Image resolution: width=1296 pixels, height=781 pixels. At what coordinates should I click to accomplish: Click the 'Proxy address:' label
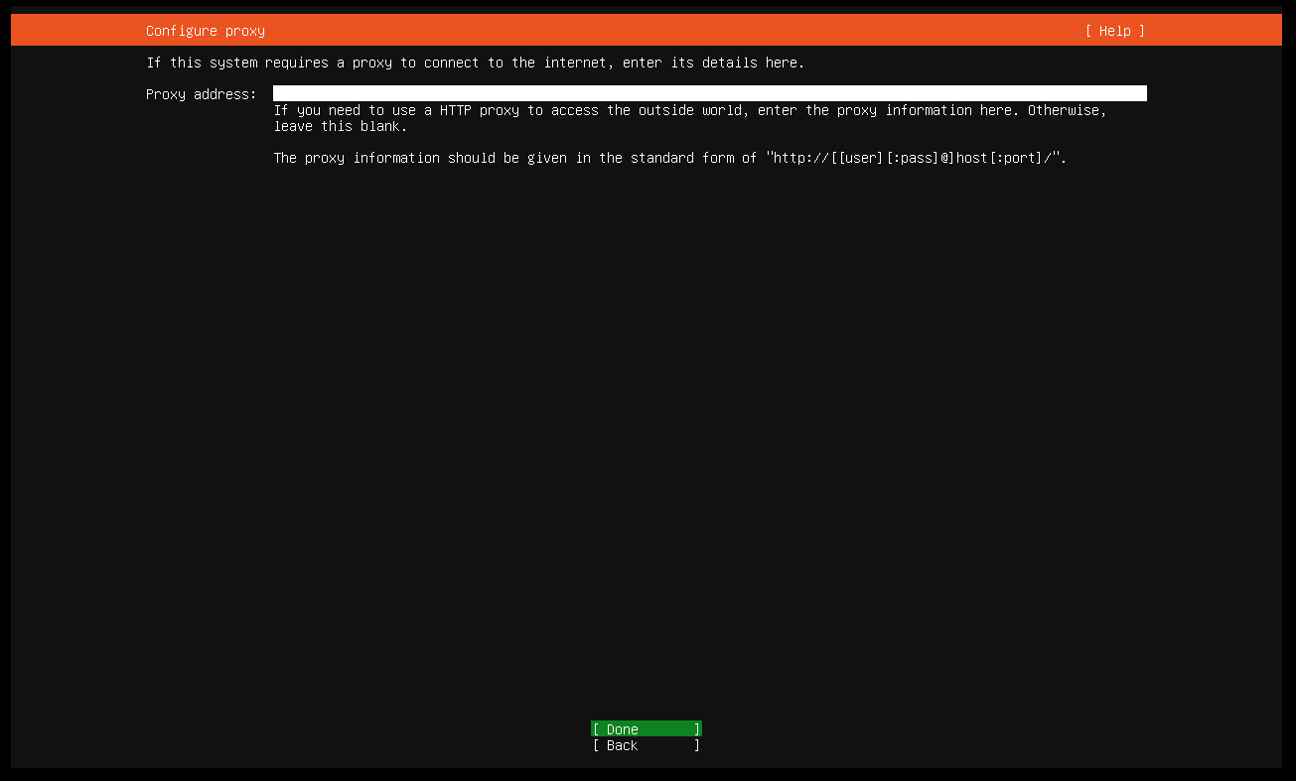tap(202, 94)
